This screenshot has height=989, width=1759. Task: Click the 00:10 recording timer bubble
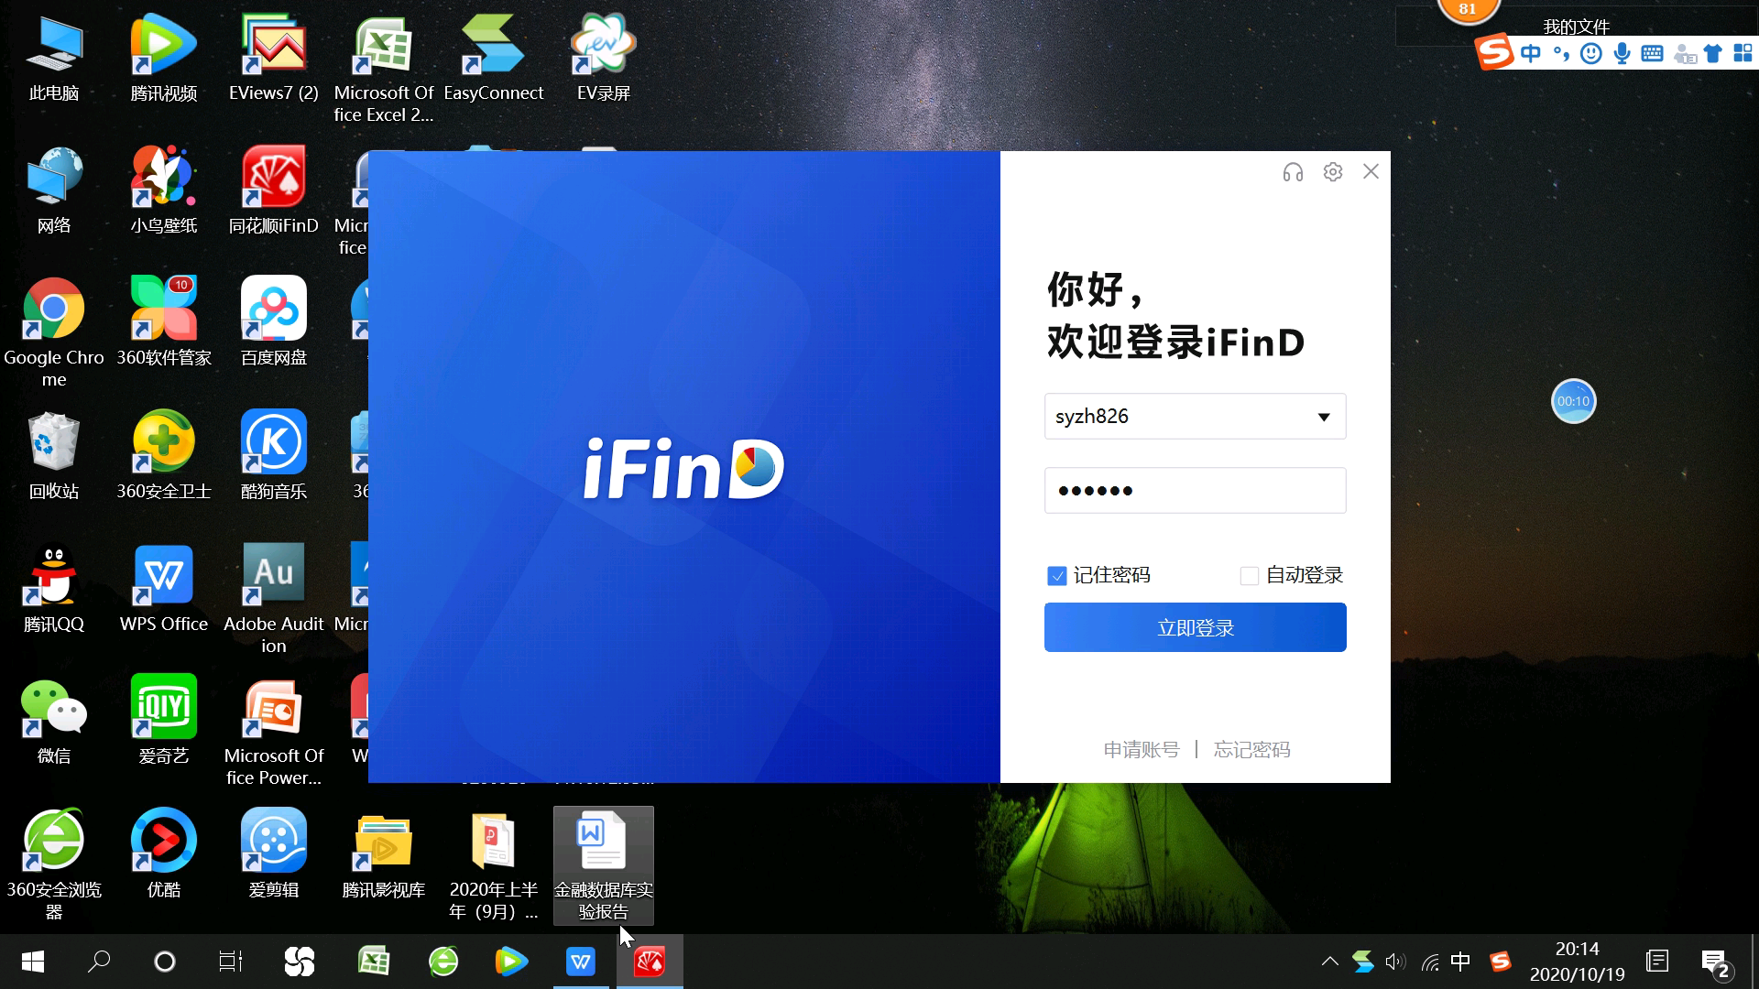[x=1573, y=401]
